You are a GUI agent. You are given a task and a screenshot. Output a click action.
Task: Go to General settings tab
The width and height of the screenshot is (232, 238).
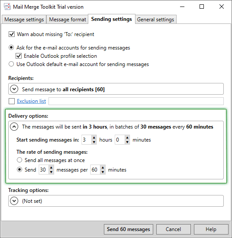click(155, 20)
